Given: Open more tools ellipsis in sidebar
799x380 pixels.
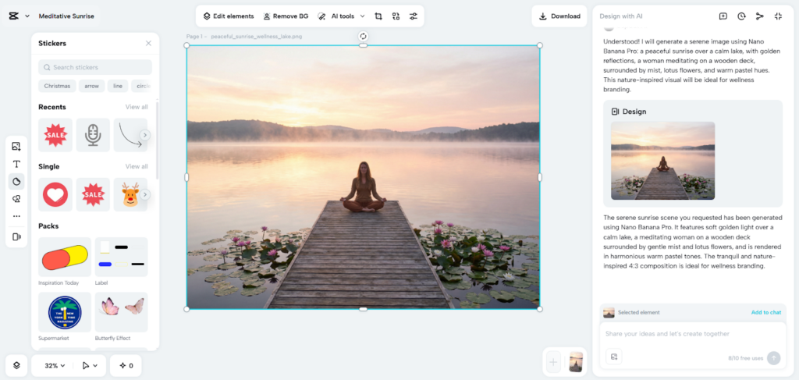Looking at the screenshot, I should tap(16, 216).
